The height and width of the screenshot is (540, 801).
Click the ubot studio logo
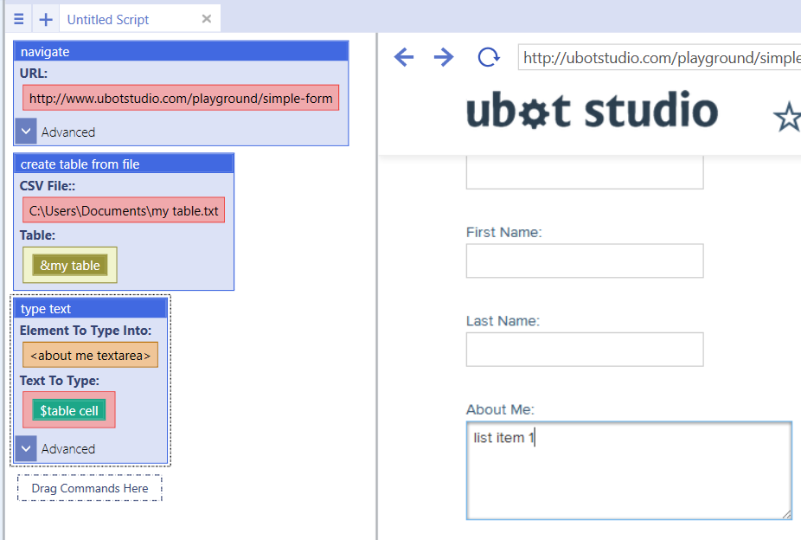592,110
